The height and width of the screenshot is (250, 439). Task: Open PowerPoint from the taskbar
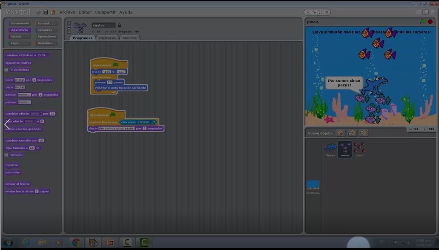[110, 242]
